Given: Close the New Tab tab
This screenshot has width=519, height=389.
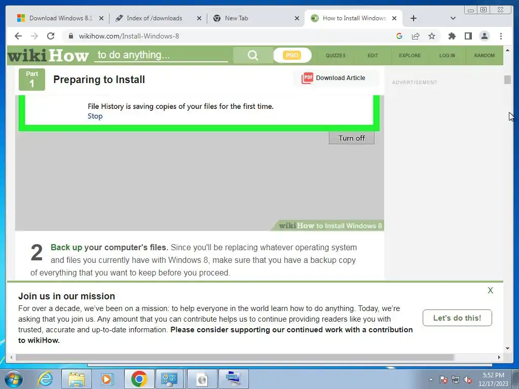Looking at the screenshot, I should click(297, 18).
